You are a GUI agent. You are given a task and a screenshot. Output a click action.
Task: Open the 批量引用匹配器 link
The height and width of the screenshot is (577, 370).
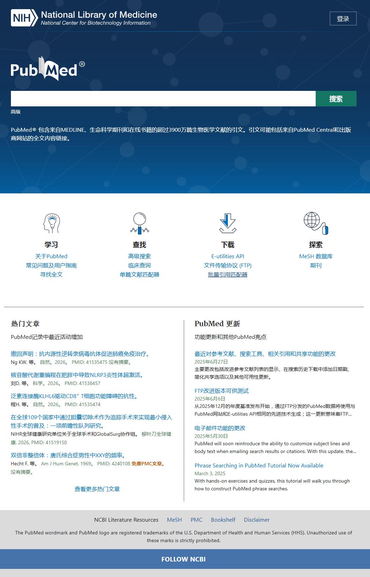click(x=228, y=274)
